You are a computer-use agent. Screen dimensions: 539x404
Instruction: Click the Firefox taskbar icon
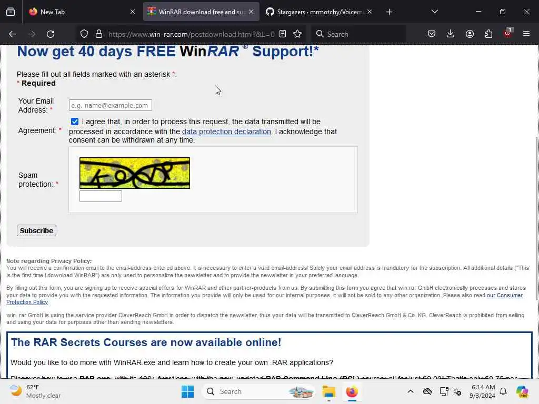[352, 391]
